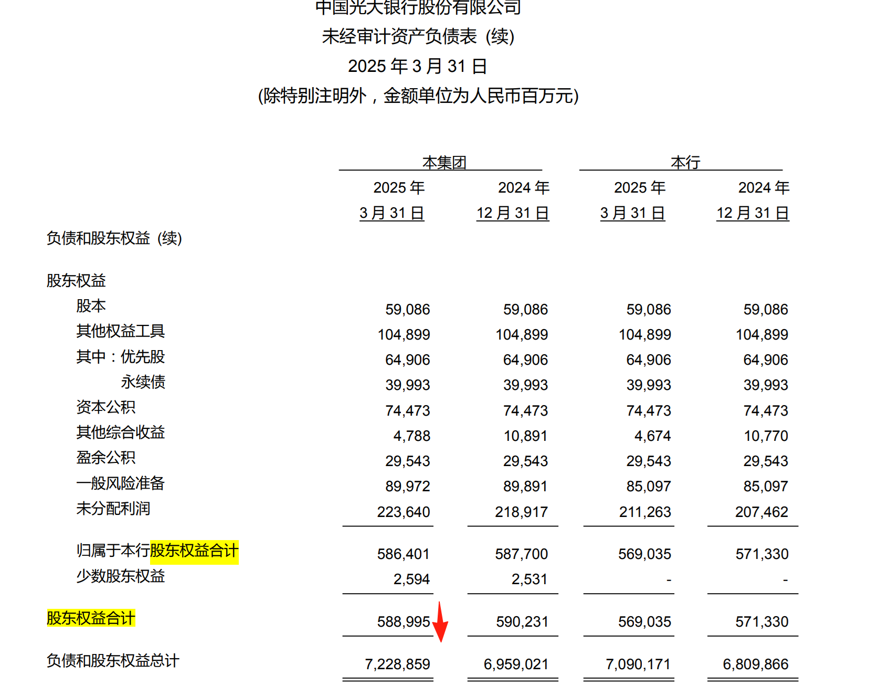Select the value "587,700"
Screen dimensions: 889x686
pos(521,554)
